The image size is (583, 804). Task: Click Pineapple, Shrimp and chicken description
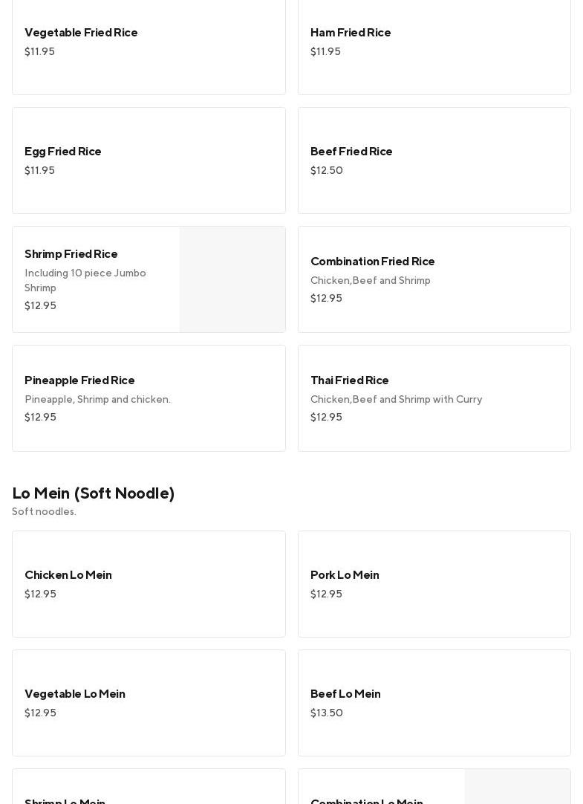(x=97, y=400)
